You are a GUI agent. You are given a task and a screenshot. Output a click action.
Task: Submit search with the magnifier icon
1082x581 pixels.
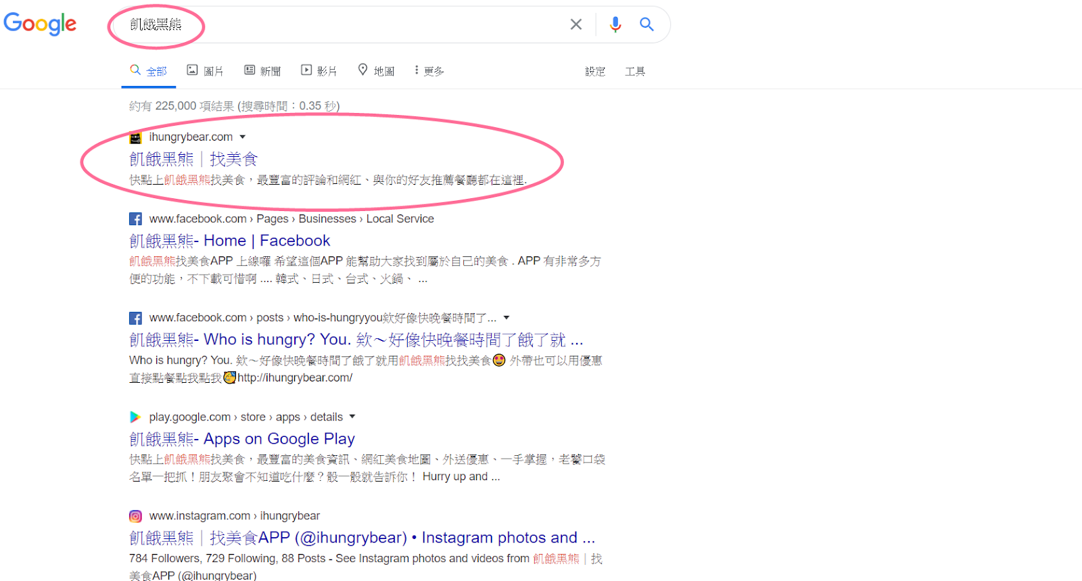pyautogui.click(x=646, y=24)
